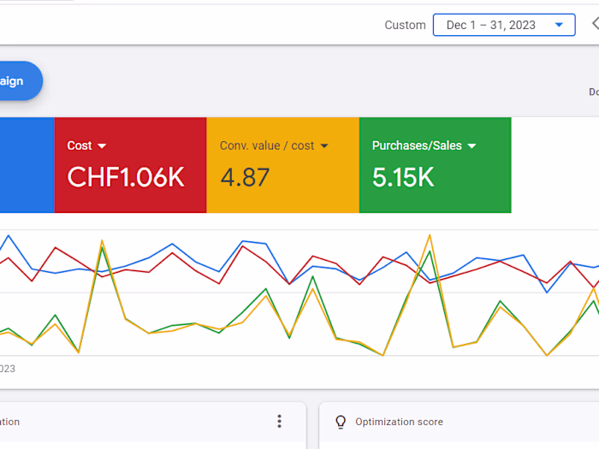Open the Dec 1 – 31, 2023 date range dropdown
The width and height of the screenshot is (599, 449).
pyautogui.click(x=504, y=25)
